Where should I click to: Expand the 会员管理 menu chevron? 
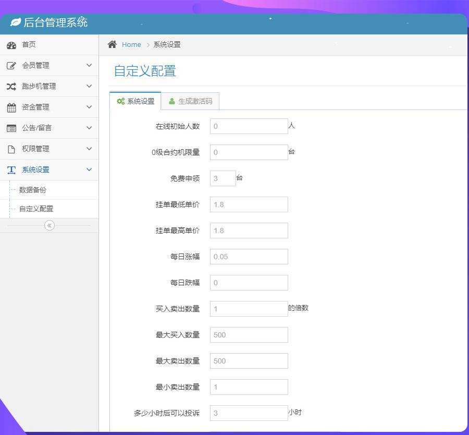coord(89,65)
